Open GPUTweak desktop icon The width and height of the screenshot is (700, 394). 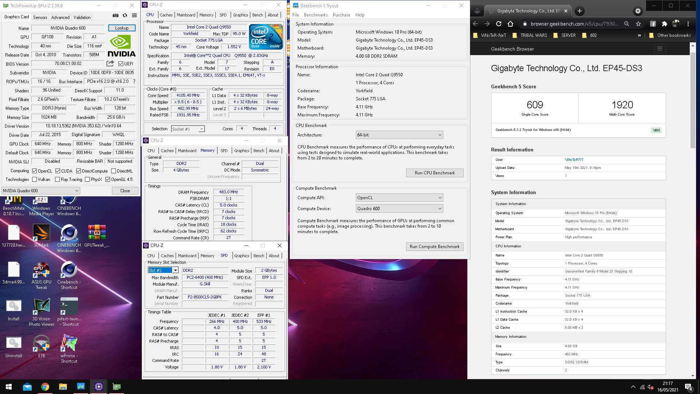[97, 236]
